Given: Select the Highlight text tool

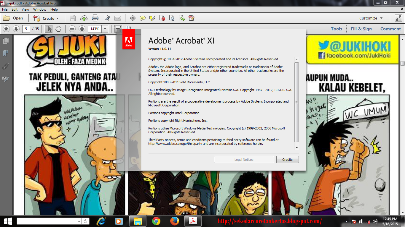Looking at the screenshot, I should [152, 18].
